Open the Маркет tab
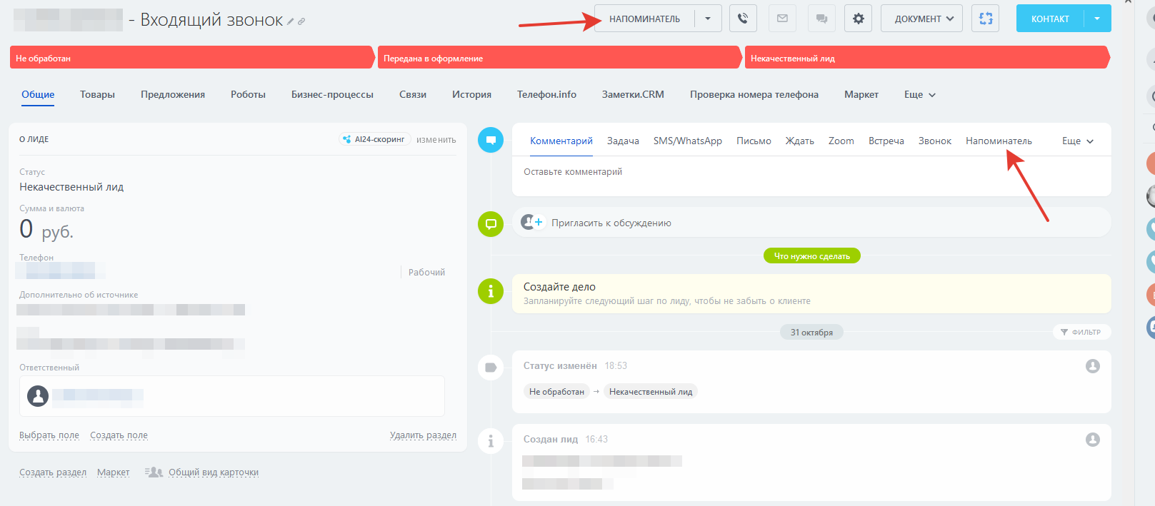The image size is (1155, 506). click(861, 94)
